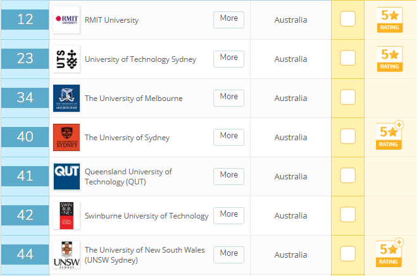Image resolution: width=419 pixels, height=276 pixels.
Task: Expand More for University of Technology Sydney
Action: click(228, 59)
